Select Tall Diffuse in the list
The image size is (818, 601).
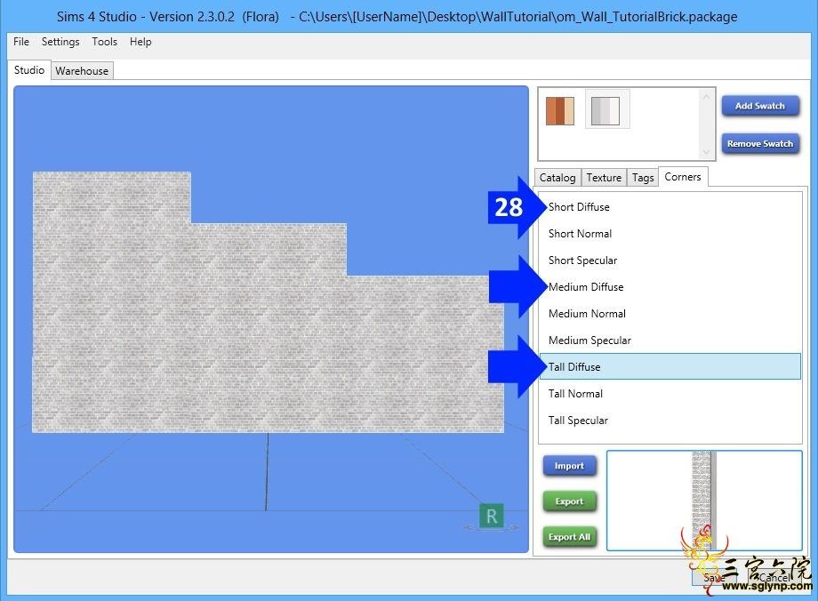(670, 367)
